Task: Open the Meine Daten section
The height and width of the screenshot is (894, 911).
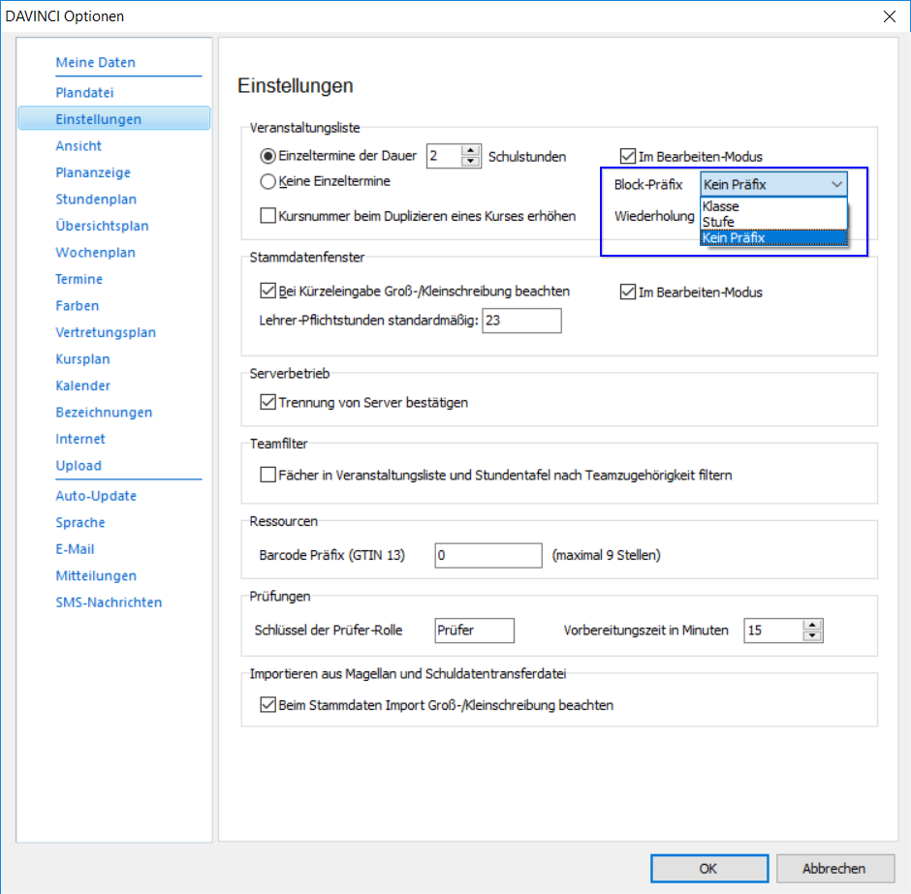Action: [95, 62]
